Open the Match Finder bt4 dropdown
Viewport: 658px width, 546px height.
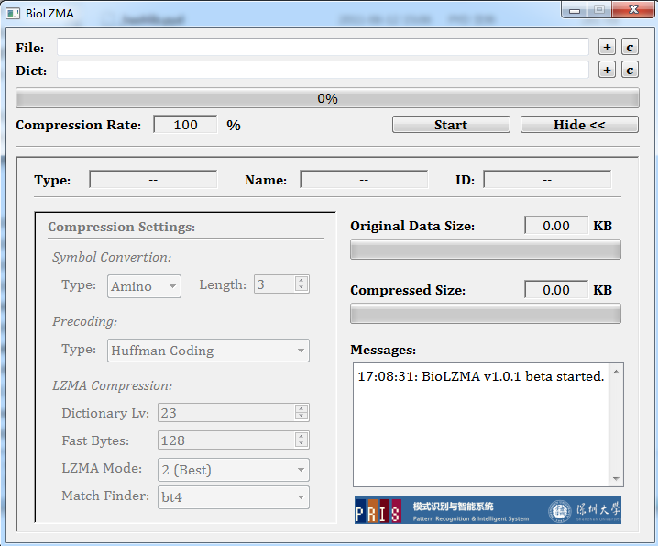click(x=234, y=497)
